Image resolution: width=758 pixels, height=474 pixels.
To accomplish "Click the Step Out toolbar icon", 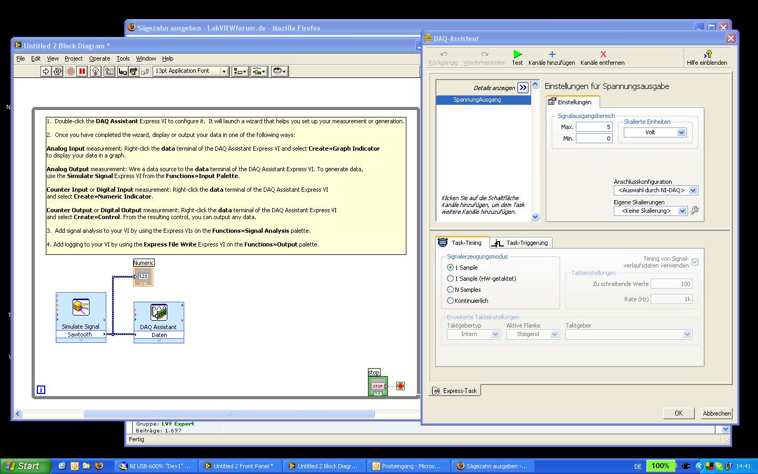I will click(145, 71).
